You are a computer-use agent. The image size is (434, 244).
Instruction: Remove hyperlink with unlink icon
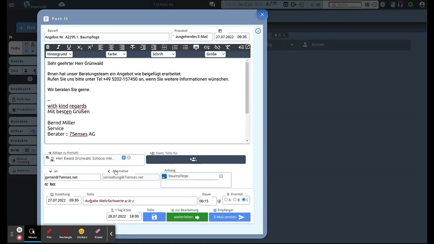[217, 47]
